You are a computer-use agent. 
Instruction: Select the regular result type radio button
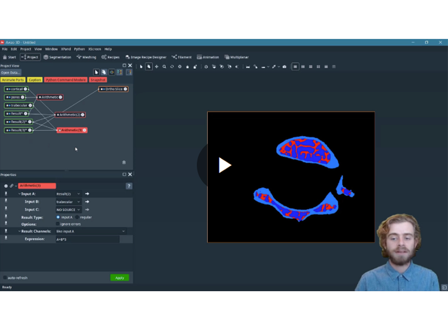78,217
